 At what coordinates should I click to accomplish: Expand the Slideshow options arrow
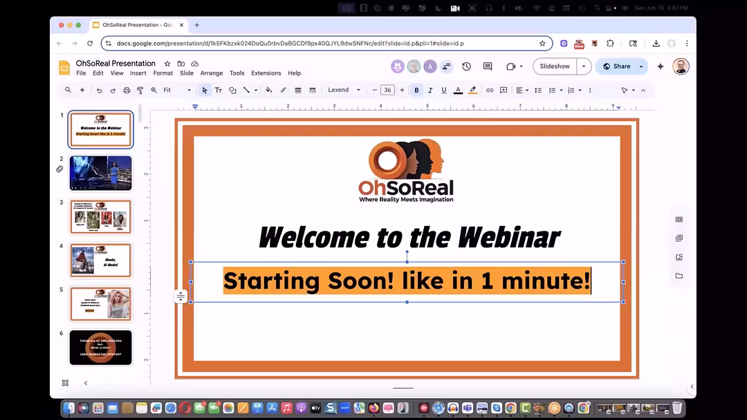tap(584, 66)
